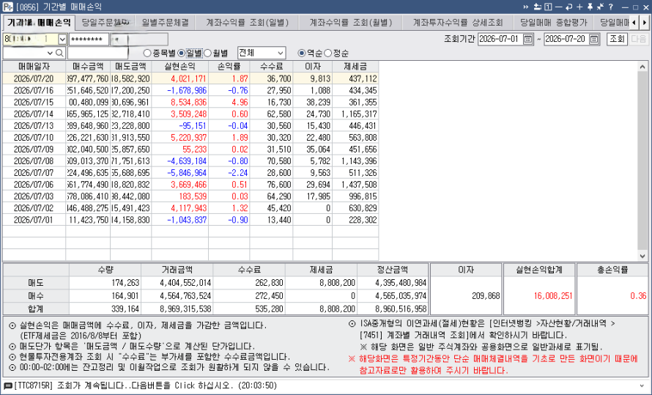Click the 실현손익 column header
This screenshot has width=652, height=395.
click(x=179, y=67)
